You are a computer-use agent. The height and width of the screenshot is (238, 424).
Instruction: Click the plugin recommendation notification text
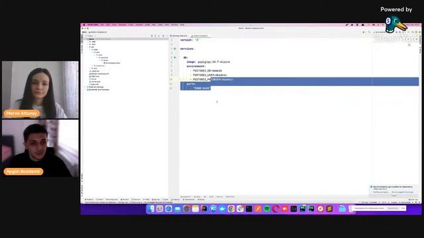(393, 186)
